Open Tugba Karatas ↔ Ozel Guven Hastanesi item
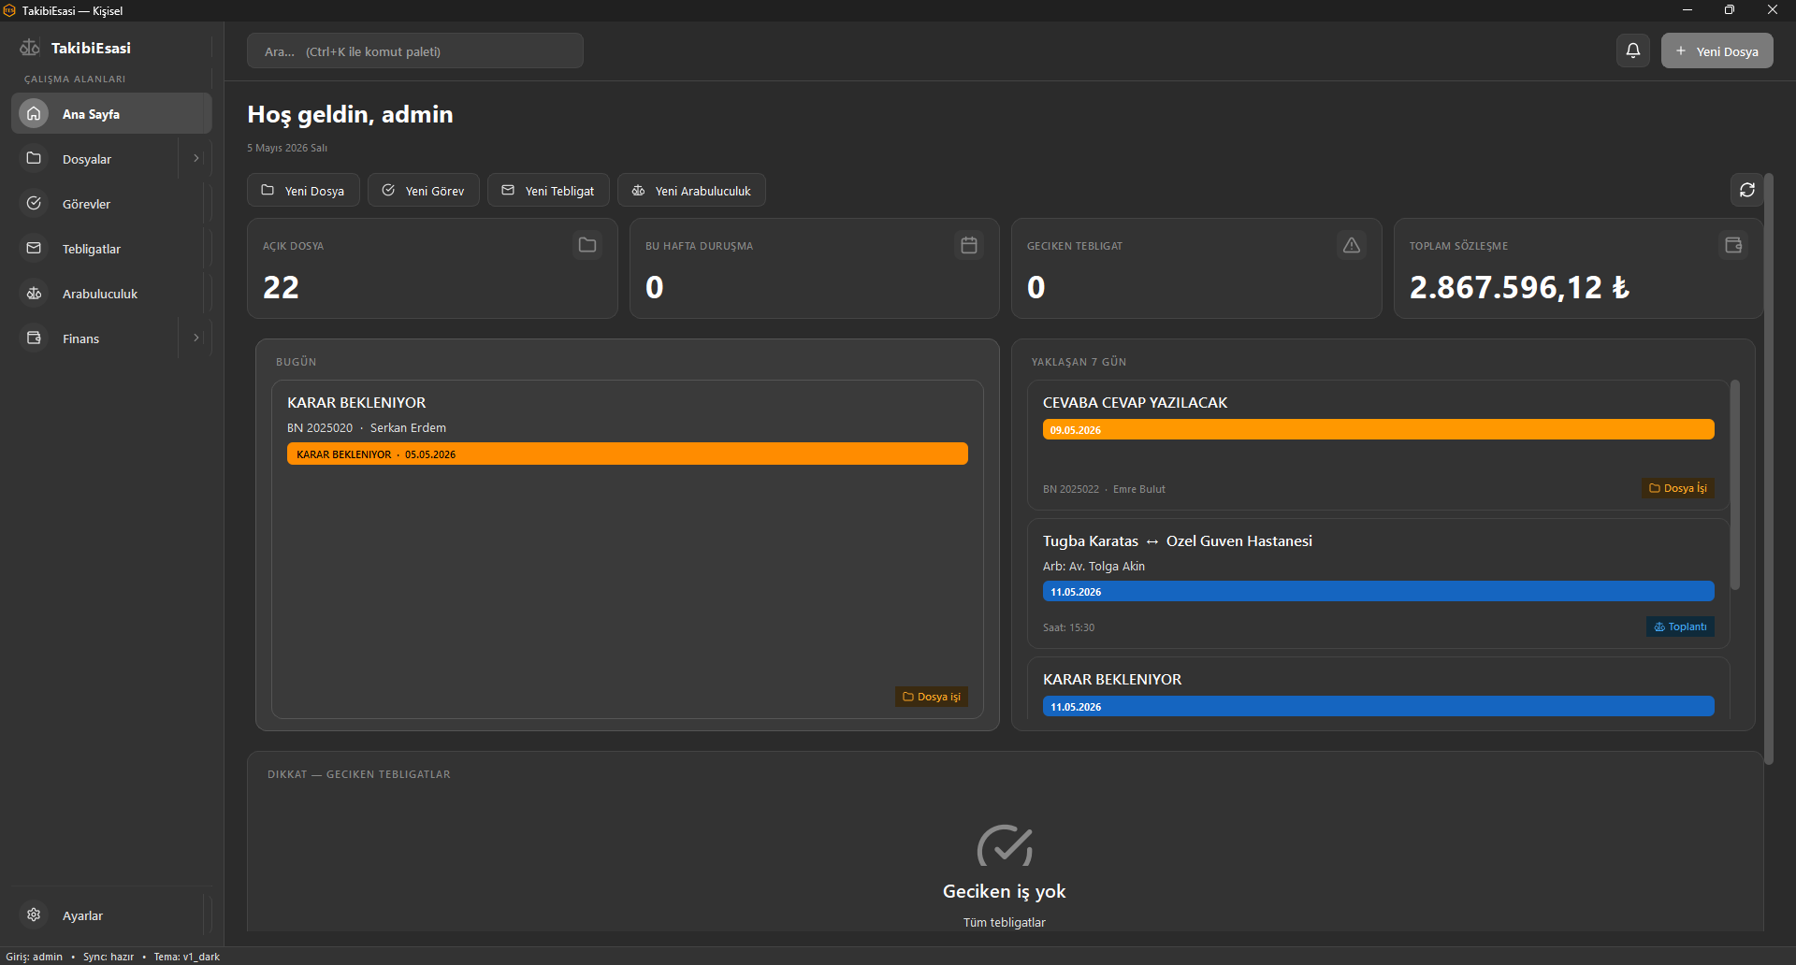 1178,540
